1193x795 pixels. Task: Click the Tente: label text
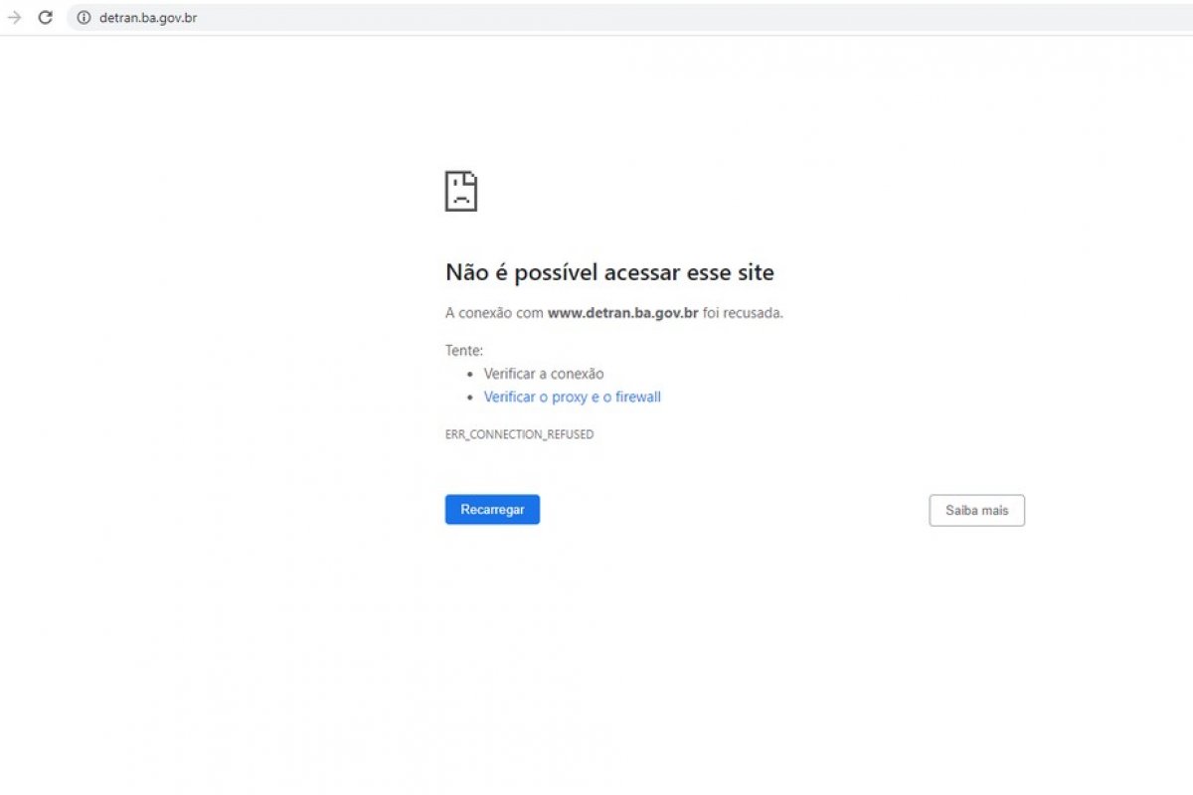[x=463, y=350]
